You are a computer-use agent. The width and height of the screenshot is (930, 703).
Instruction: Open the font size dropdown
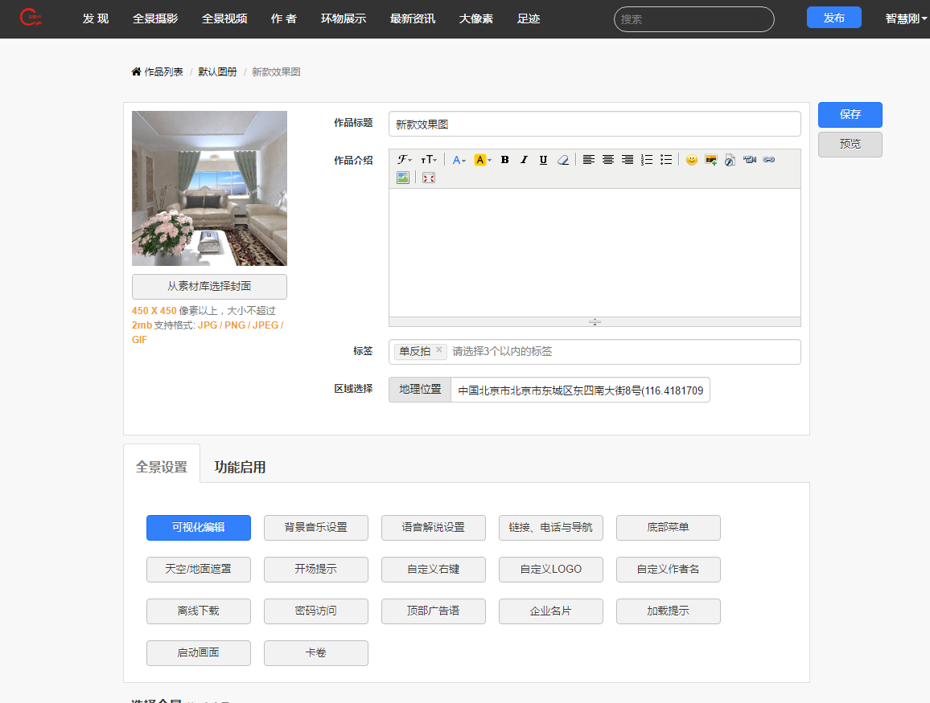pos(429,160)
